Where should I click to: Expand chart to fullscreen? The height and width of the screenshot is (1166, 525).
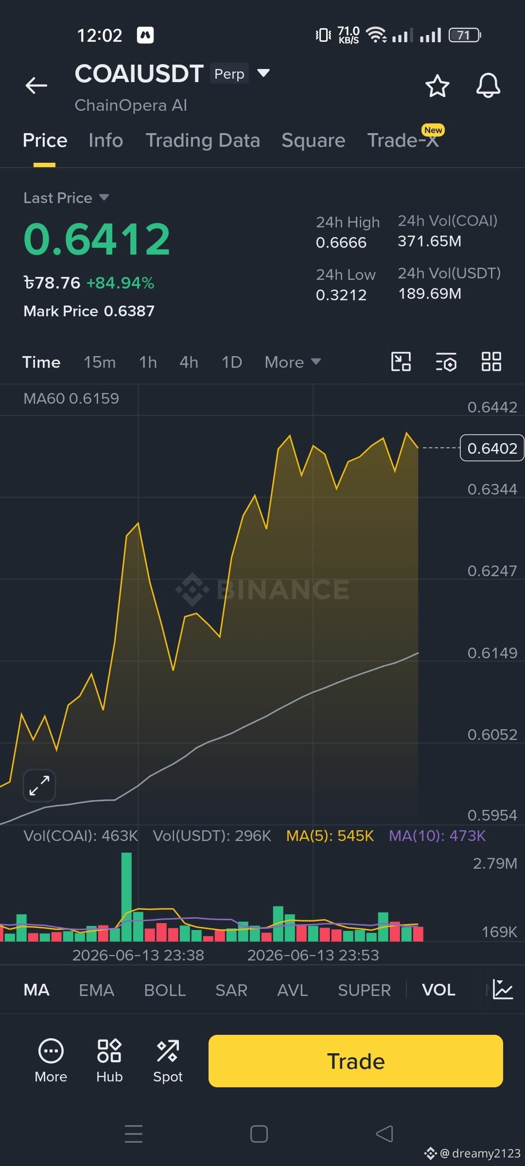(x=39, y=785)
